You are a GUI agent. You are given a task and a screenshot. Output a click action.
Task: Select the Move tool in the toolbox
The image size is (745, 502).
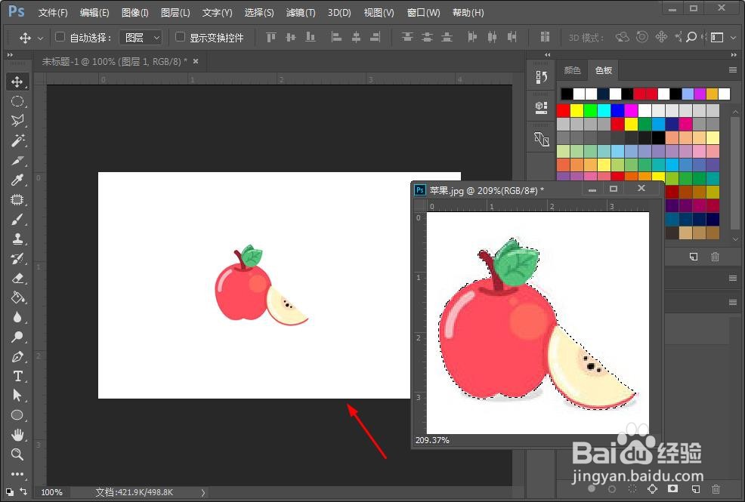[17, 82]
